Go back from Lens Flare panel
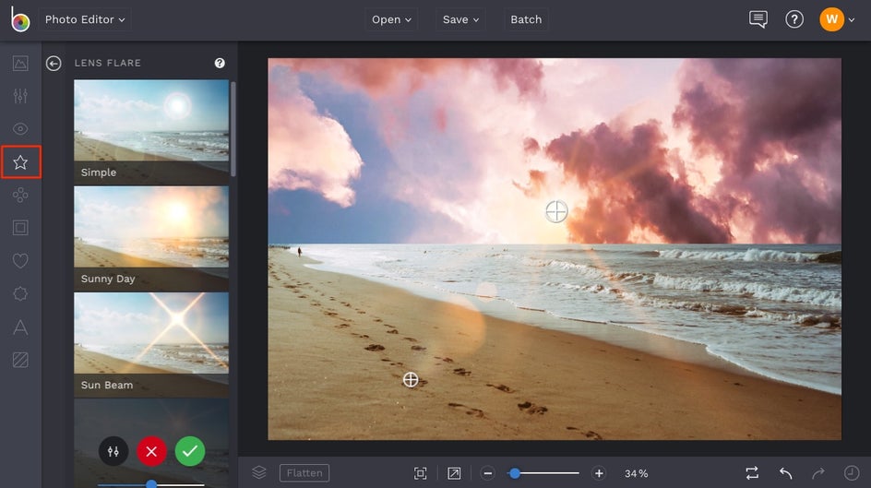 pos(54,64)
